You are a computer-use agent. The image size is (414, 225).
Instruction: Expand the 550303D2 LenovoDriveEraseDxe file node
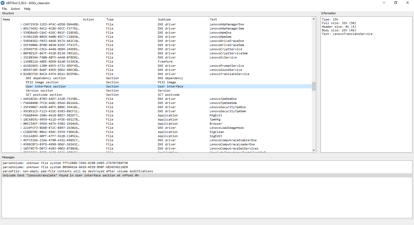click(21, 41)
